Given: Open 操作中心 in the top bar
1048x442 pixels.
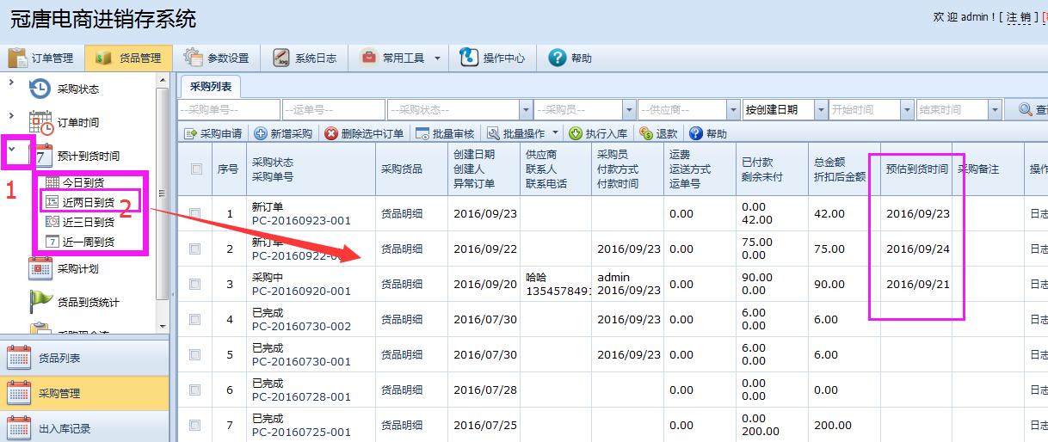Looking at the screenshot, I should [493, 58].
